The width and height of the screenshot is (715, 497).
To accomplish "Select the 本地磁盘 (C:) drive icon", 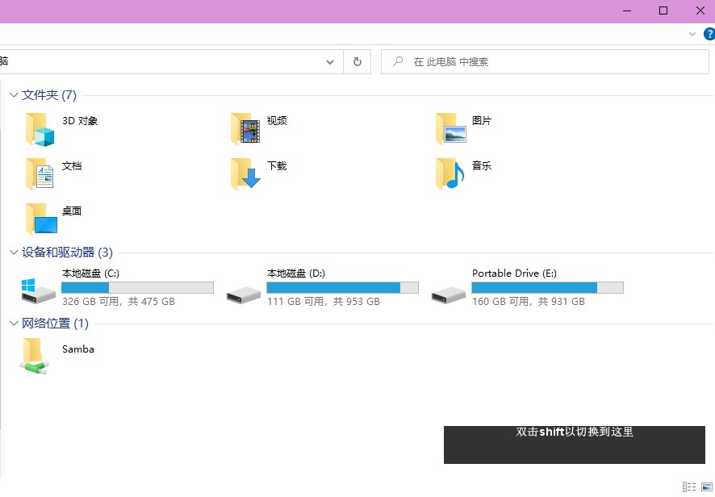I will tap(38, 291).
